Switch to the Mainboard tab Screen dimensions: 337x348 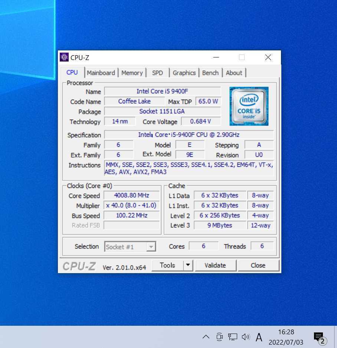[101, 73]
